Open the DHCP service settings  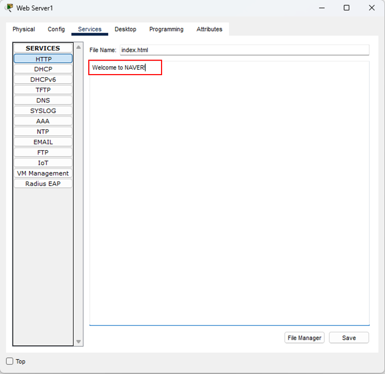coord(43,69)
